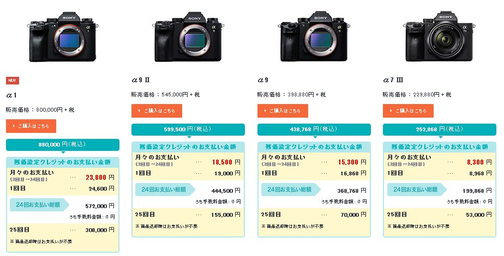Click the α9 II product name text

pyautogui.click(x=141, y=80)
